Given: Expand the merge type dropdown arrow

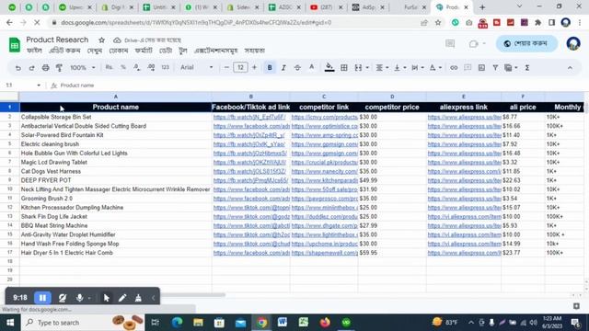Looking at the screenshot, I should pos(367,68).
